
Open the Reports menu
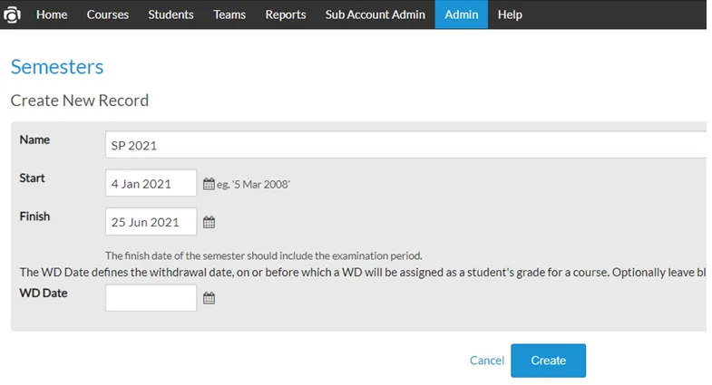pos(286,14)
